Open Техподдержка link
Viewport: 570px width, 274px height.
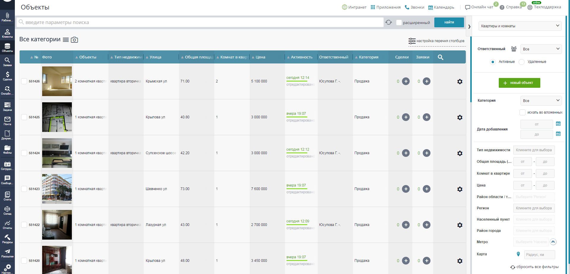click(x=544, y=7)
